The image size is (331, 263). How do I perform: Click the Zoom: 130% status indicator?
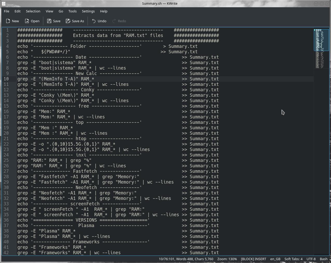click(227, 259)
